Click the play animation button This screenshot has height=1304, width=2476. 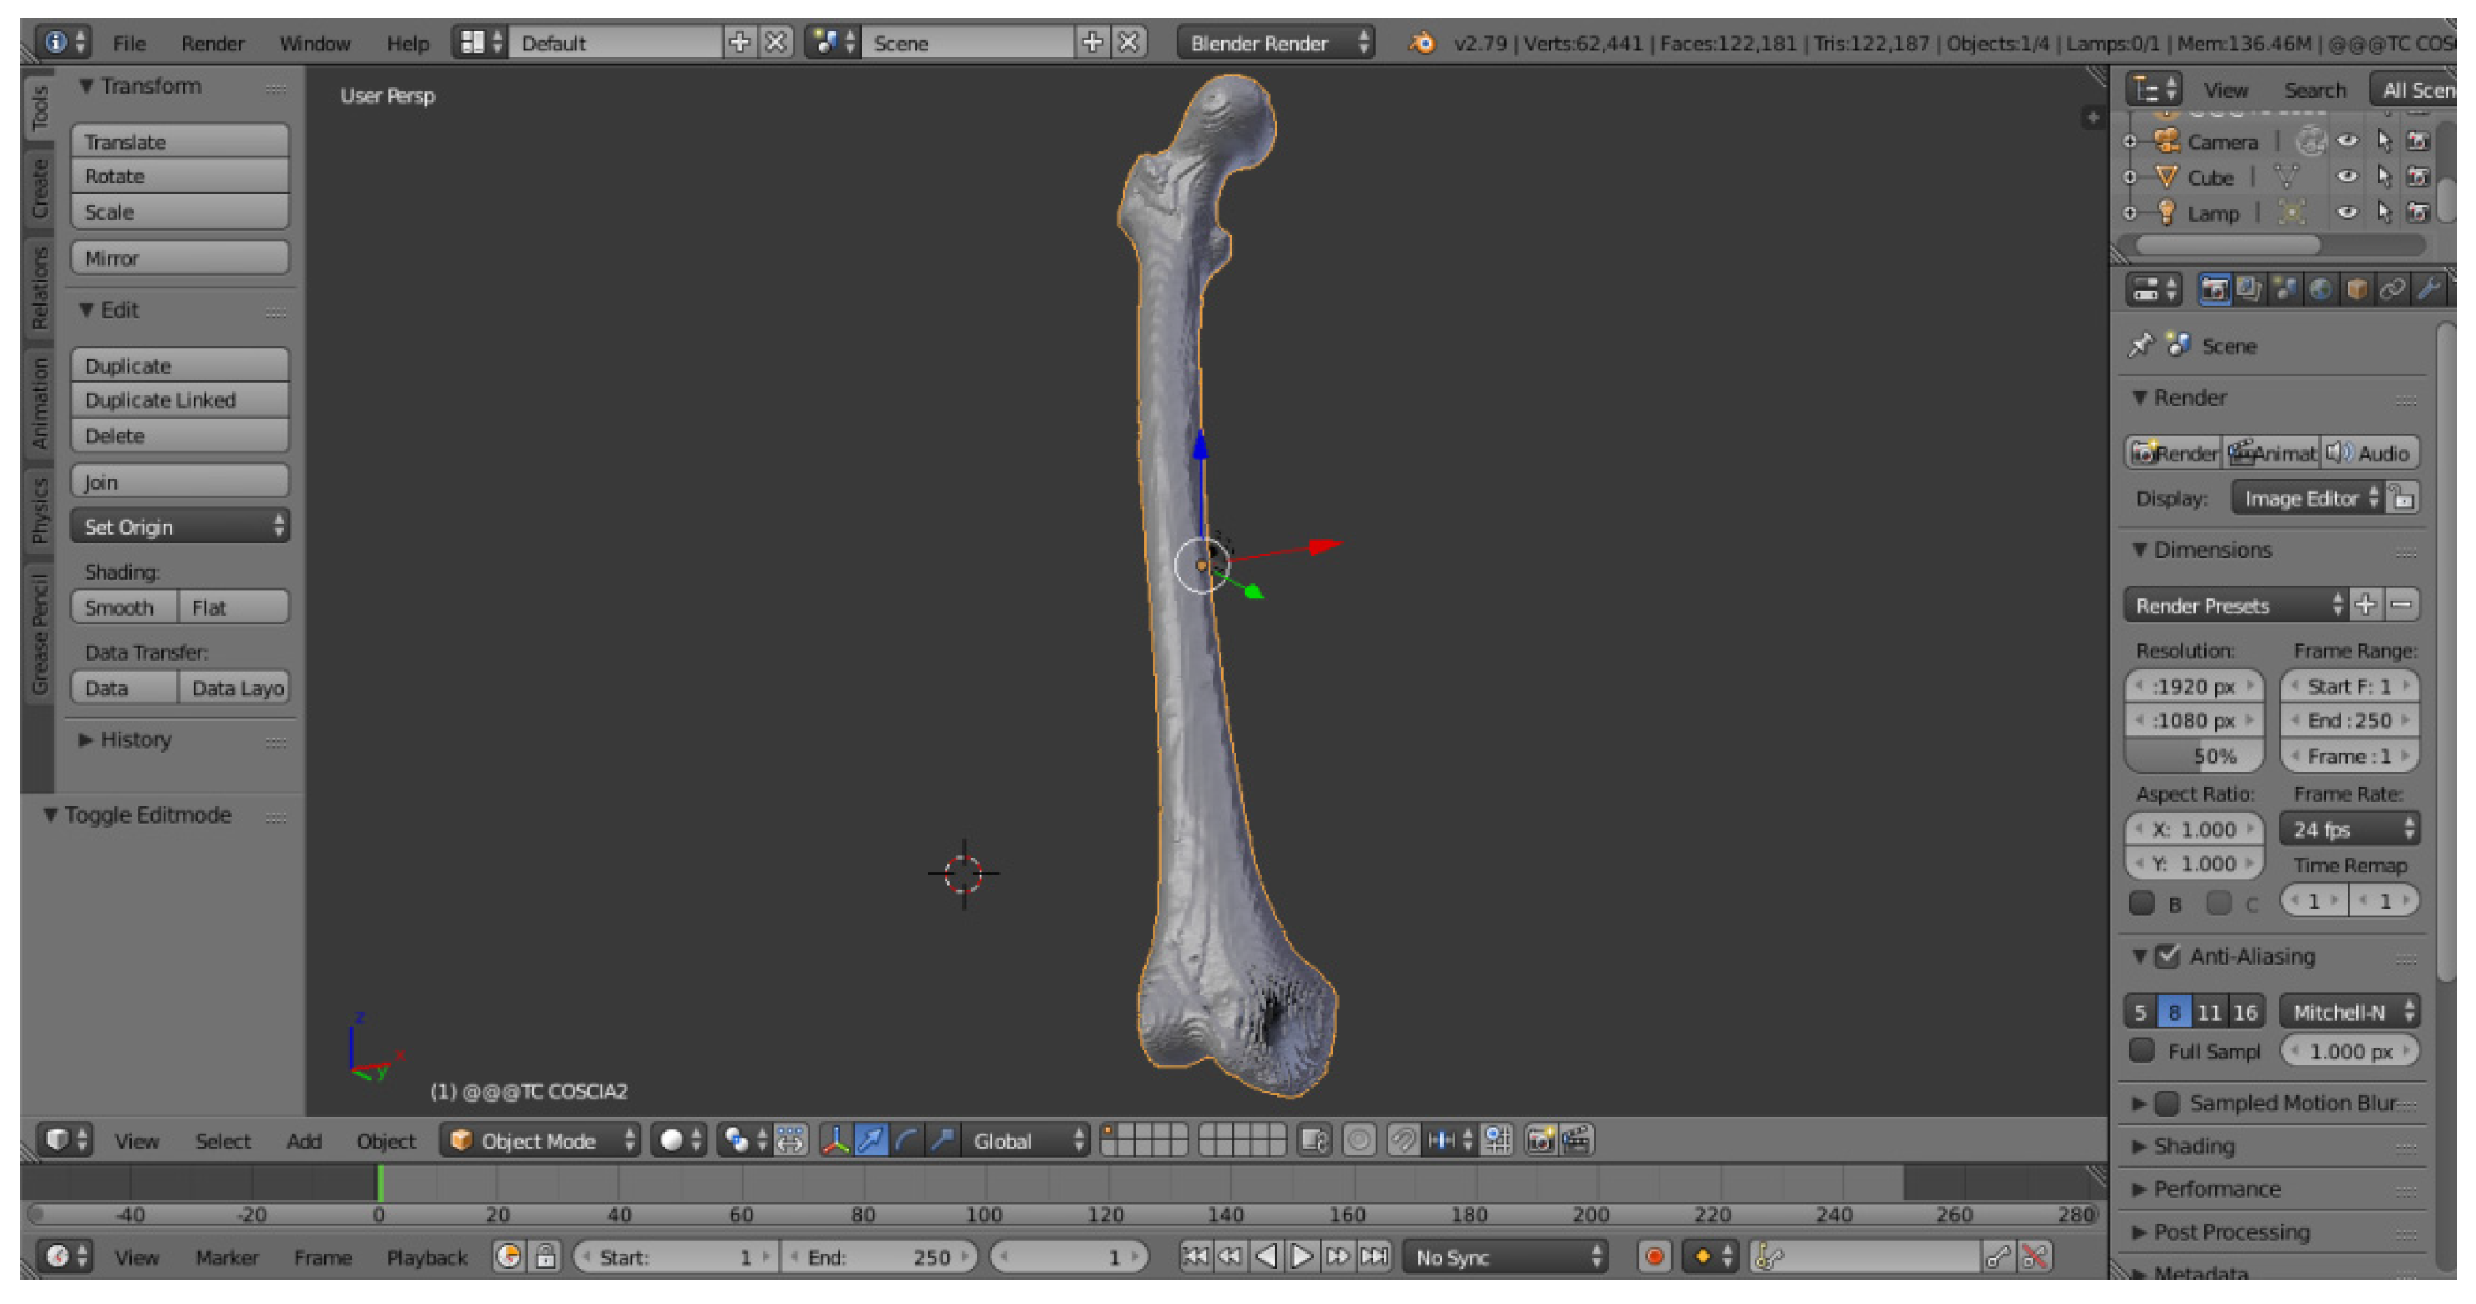[1302, 1256]
